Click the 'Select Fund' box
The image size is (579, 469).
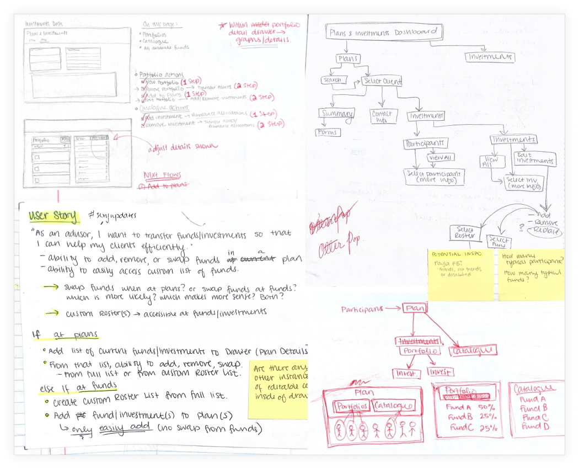click(x=498, y=242)
